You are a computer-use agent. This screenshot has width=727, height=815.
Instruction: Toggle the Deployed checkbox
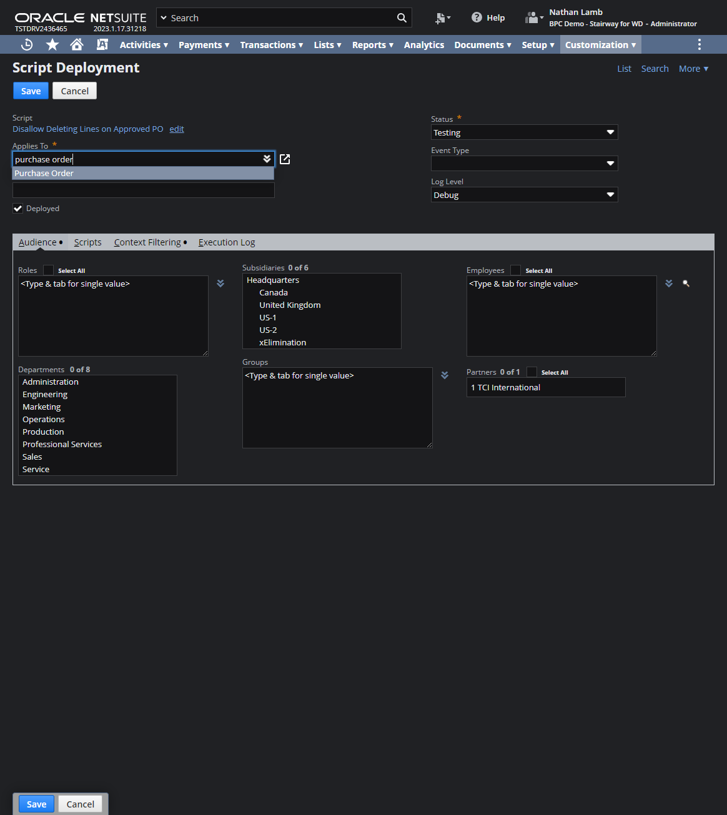coord(18,209)
